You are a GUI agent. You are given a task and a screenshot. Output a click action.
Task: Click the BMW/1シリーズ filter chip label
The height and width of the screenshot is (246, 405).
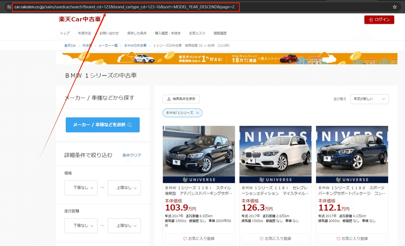[x=180, y=113]
